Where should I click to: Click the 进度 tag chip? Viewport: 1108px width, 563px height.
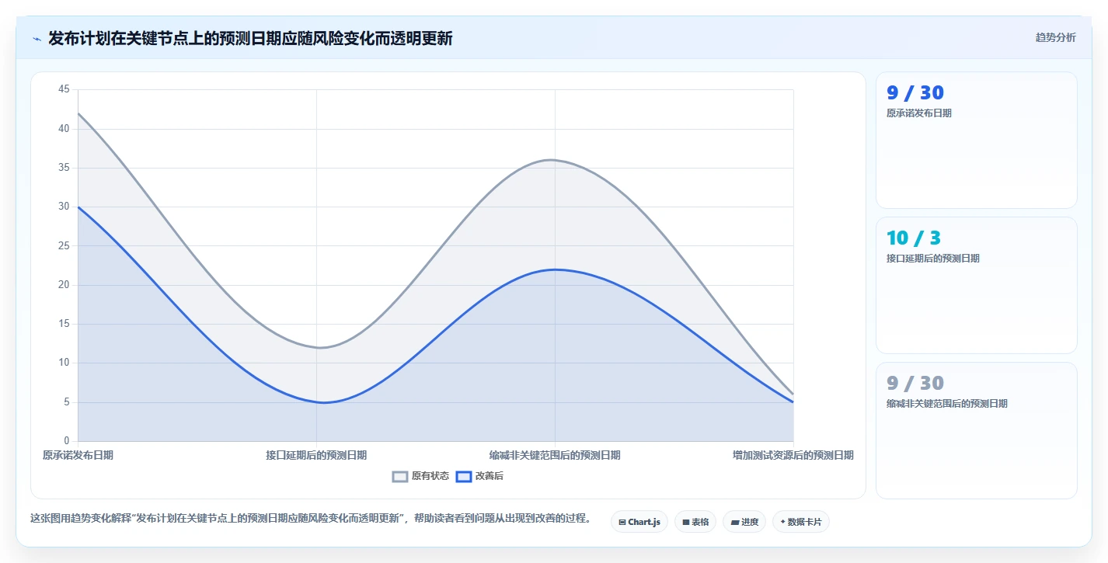(x=744, y=522)
